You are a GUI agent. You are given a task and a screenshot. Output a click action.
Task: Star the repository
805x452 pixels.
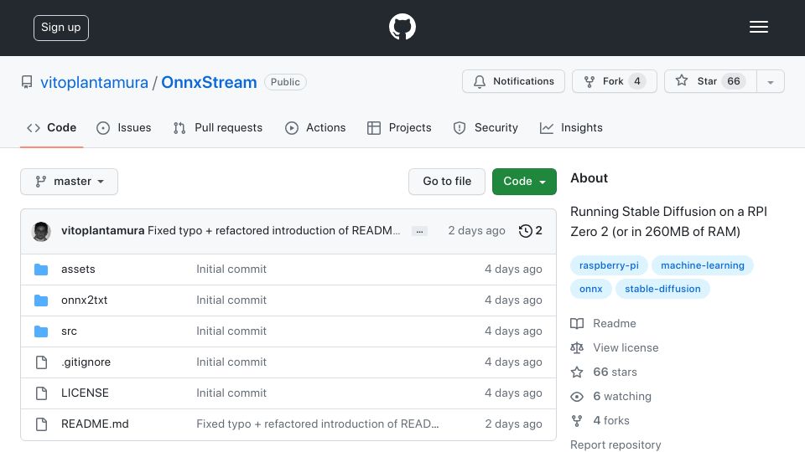coord(710,81)
